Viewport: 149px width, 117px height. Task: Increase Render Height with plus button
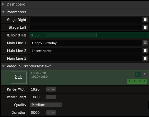tap(53, 97)
